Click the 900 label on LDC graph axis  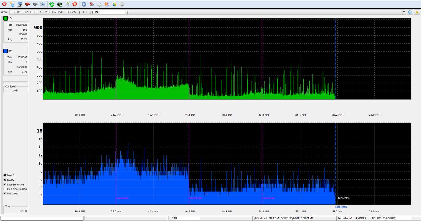[38, 28]
